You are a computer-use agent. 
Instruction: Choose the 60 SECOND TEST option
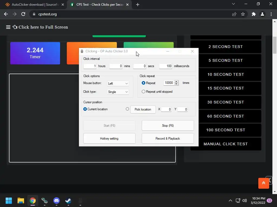point(226,116)
